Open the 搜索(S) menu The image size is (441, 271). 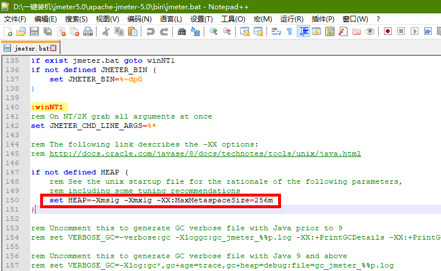76,19
